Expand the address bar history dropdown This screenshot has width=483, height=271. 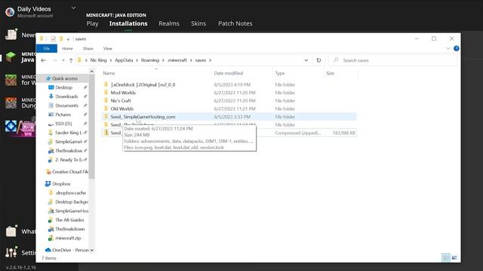pyautogui.click(x=306, y=60)
